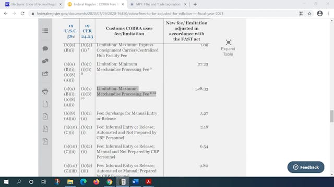
Task: Switch to Chrome on the taskbar
Action: (110, 182)
